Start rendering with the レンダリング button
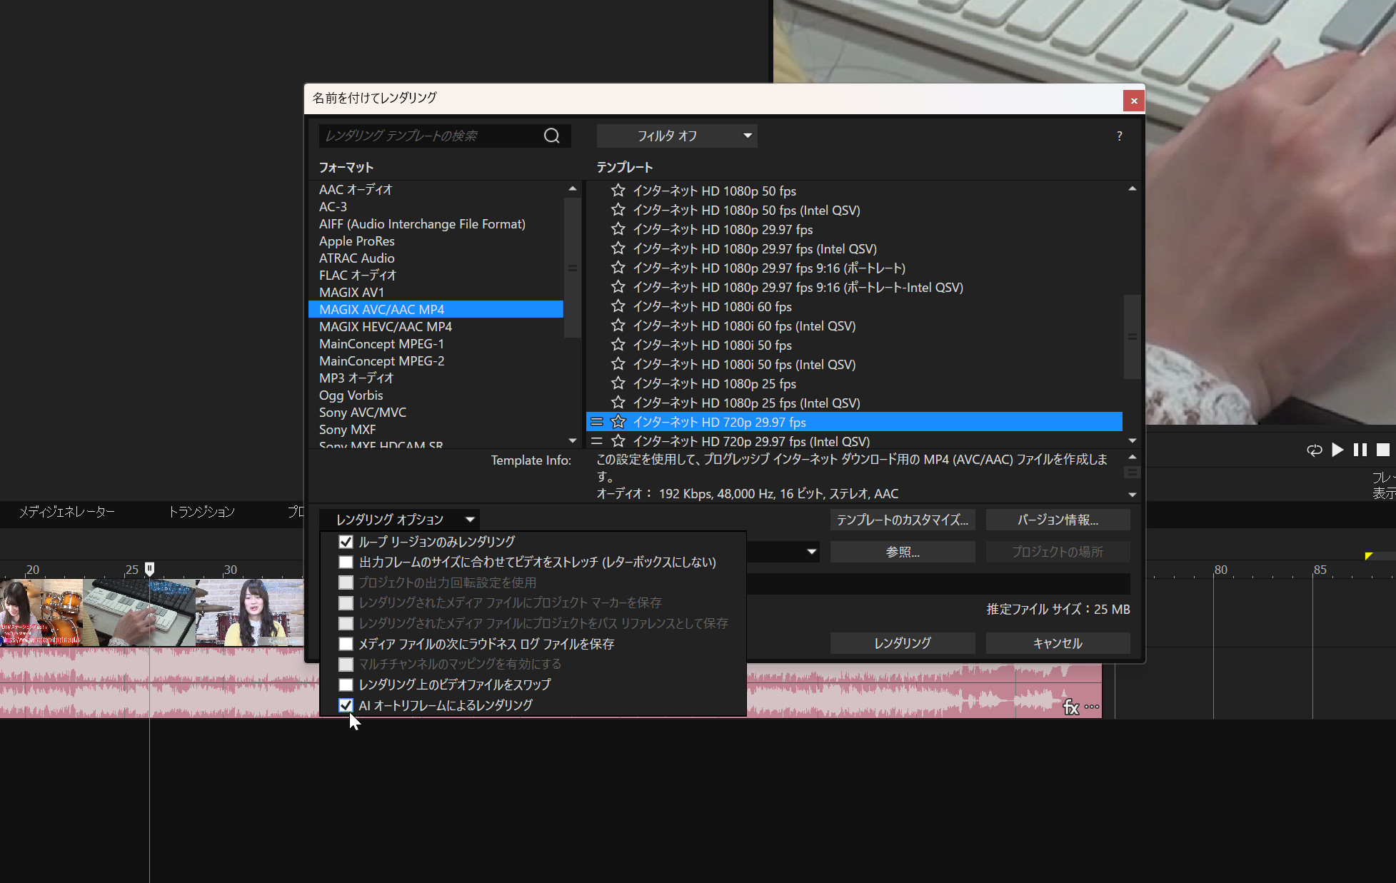This screenshot has height=883, width=1396. [x=903, y=643]
